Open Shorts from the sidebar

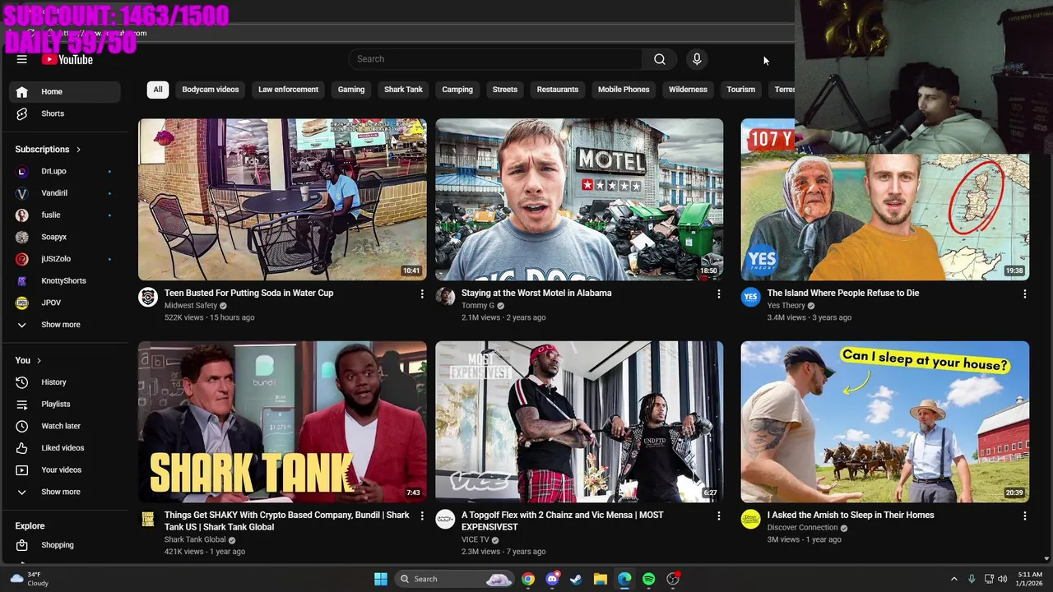coord(65,113)
